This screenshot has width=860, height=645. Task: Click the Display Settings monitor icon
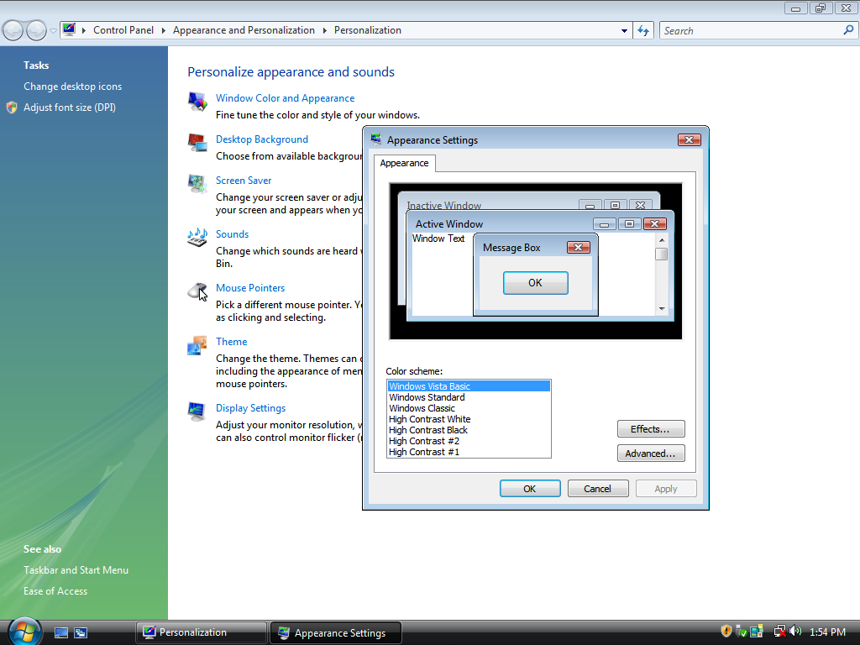[197, 412]
